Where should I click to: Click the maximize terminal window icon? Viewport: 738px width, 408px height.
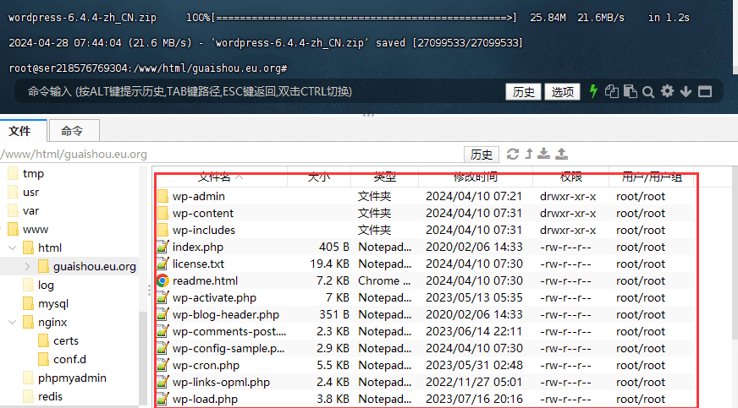tap(705, 91)
